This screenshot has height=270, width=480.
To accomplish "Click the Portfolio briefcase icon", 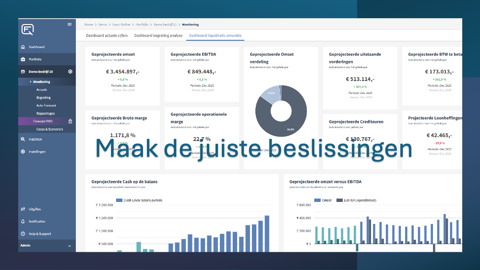I will coord(23,59).
